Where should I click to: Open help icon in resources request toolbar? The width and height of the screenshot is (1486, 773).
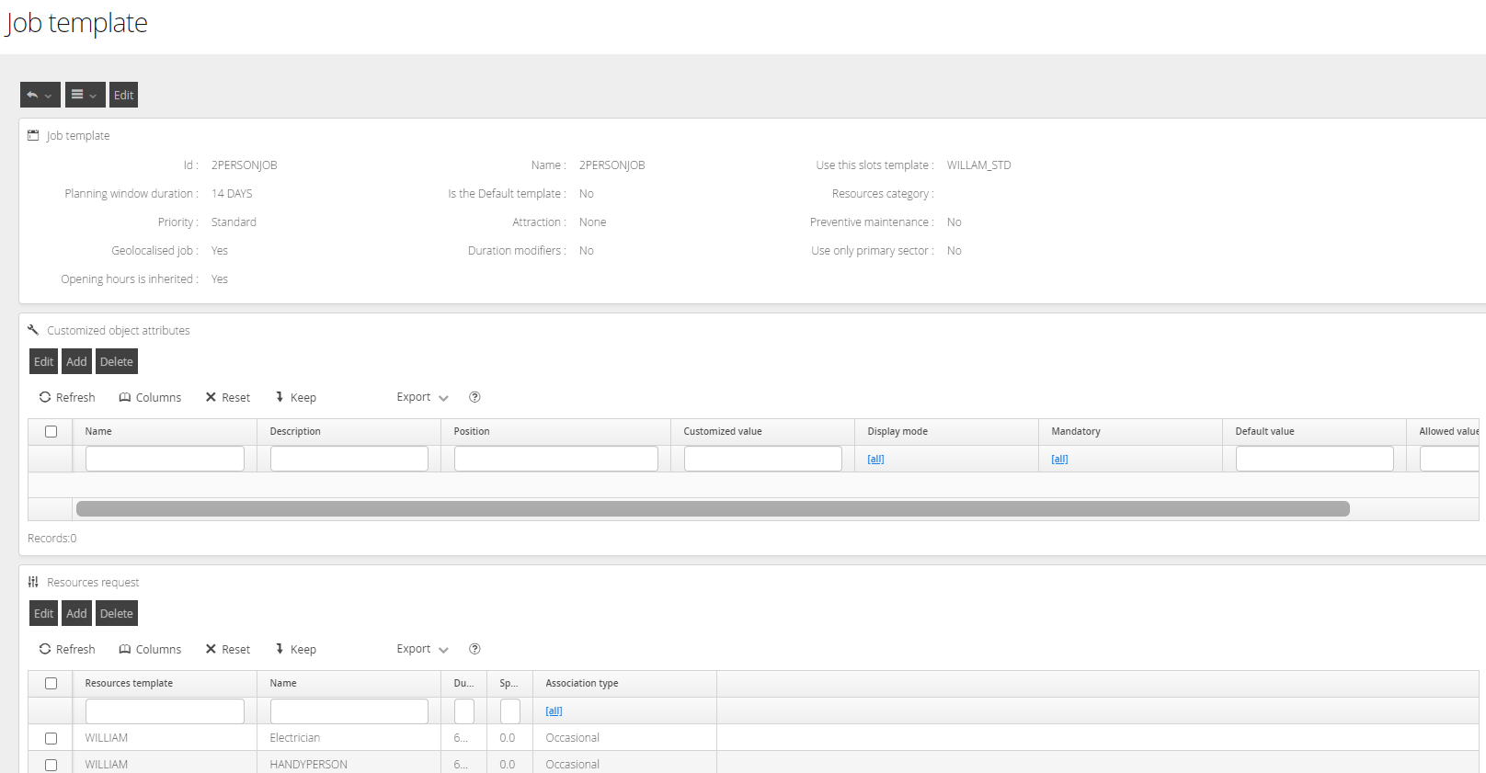pyautogui.click(x=474, y=649)
